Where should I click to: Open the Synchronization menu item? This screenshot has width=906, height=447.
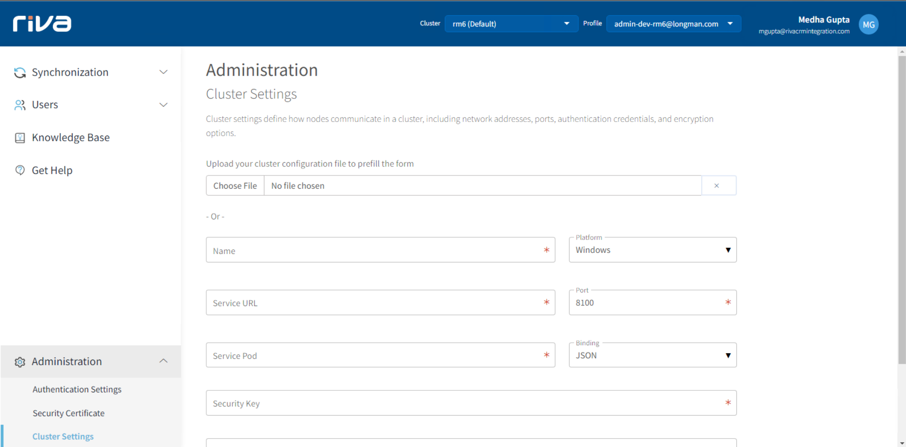click(x=90, y=72)
